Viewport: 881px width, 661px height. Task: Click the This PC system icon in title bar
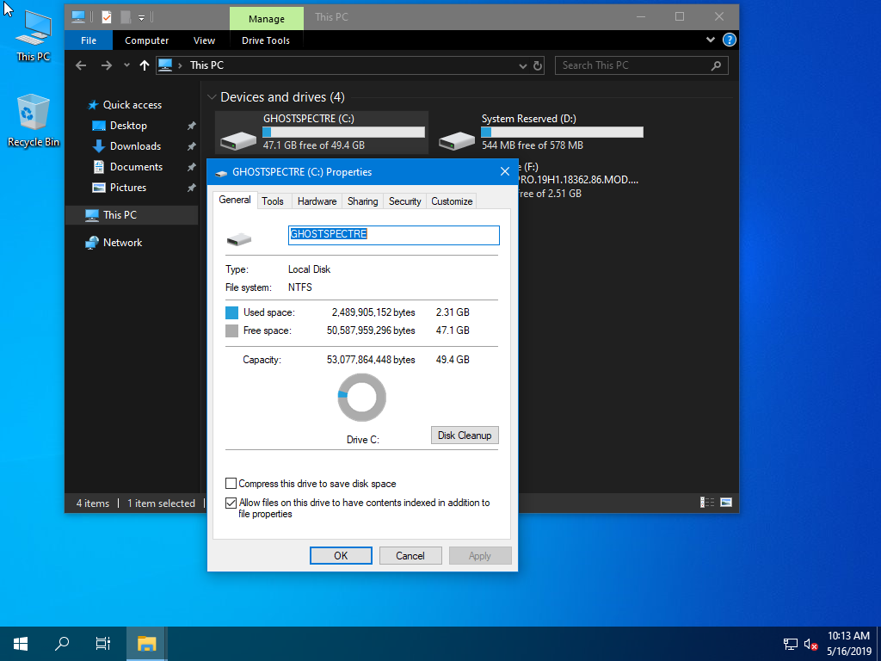tap(78, 17)
